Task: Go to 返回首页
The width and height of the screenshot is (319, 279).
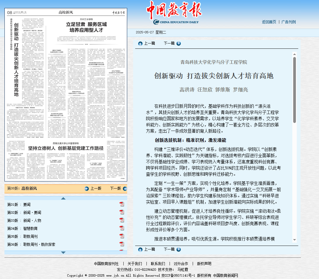Action: click(269, 22)
